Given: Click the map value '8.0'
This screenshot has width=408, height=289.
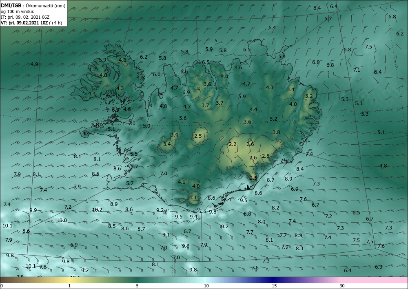Looking at the screenshot, I should (262, 221).
